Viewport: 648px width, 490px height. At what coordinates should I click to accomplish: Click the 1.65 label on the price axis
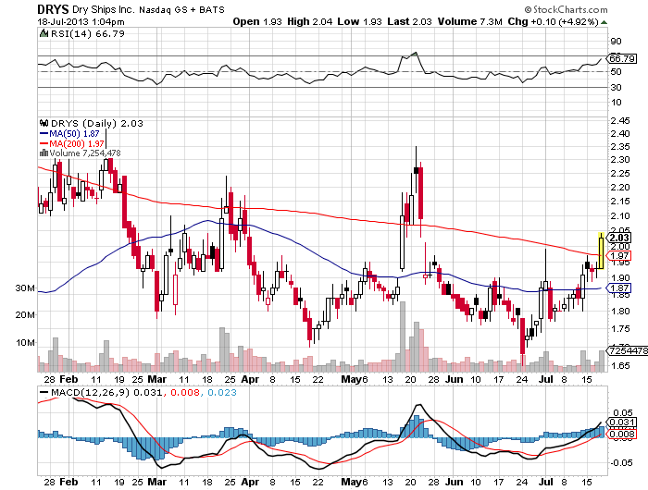click(620, 365)
